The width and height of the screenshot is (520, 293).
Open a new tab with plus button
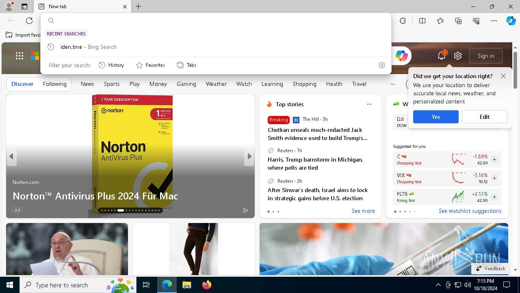click(139, 7)
